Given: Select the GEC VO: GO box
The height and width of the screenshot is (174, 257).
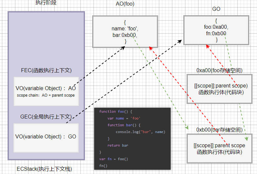Looking at the screenshot, I should coord(46,138).
